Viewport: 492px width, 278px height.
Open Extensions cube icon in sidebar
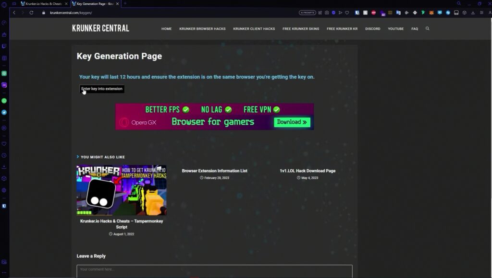coord(4,178)
